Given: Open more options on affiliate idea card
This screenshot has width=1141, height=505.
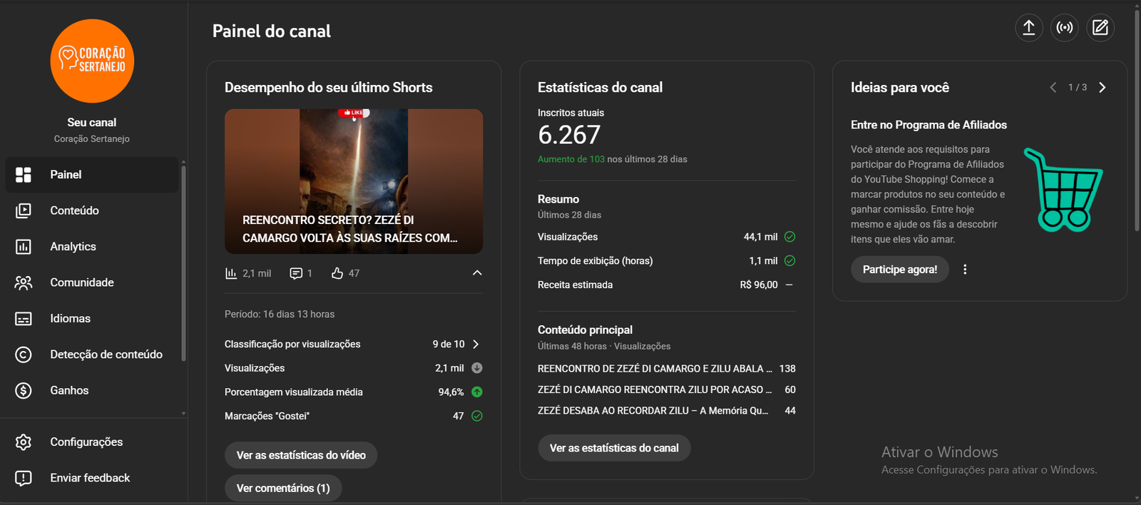Looking at the screenshot, I should [x=965, y=270].
